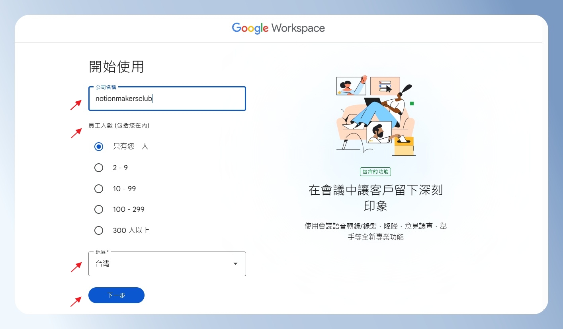
Task: Click the 包含的功能 badge
Action: 375,172
